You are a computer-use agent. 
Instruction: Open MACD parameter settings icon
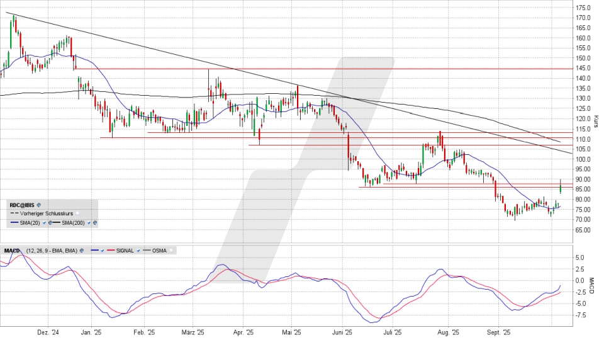(82, 251)
